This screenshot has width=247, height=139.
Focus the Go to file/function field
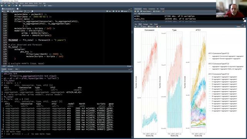click(x=30, y=5)
